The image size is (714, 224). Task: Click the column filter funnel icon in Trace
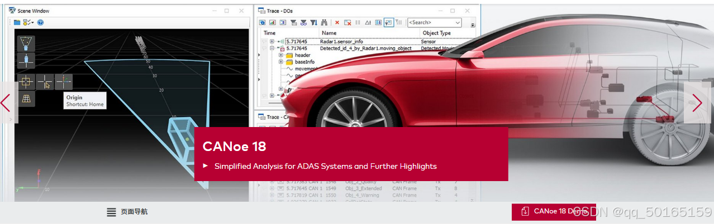(313, 22)
